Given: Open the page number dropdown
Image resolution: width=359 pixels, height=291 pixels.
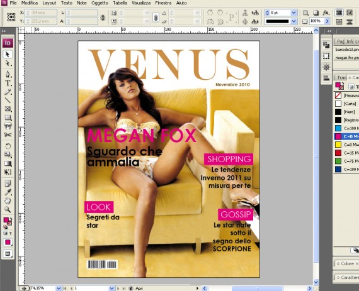Looking at the screenshot, I should pos(111,288).
